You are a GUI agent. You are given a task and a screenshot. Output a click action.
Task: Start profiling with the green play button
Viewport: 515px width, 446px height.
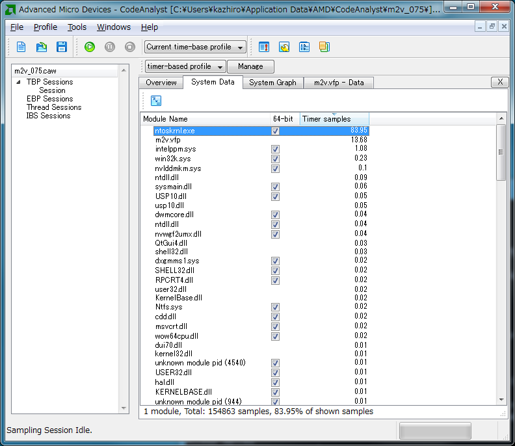[x=90, y=47]
